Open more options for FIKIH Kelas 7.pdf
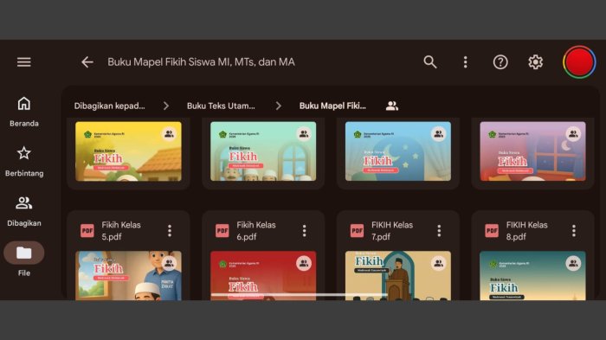 tap(439, 231)
